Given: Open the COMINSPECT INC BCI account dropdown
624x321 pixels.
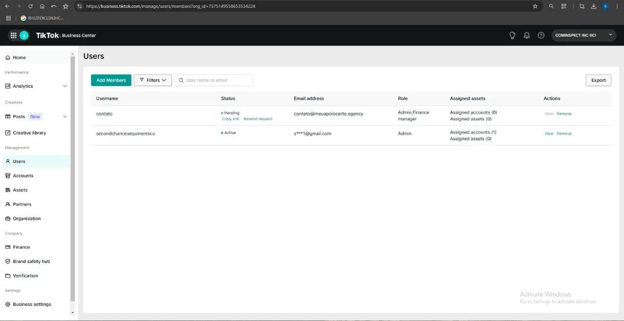Looking at the screenshot, I should 584,35.
